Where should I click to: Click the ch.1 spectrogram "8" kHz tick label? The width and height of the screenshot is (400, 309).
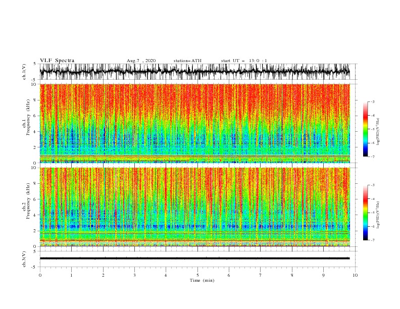click(35, 100)
